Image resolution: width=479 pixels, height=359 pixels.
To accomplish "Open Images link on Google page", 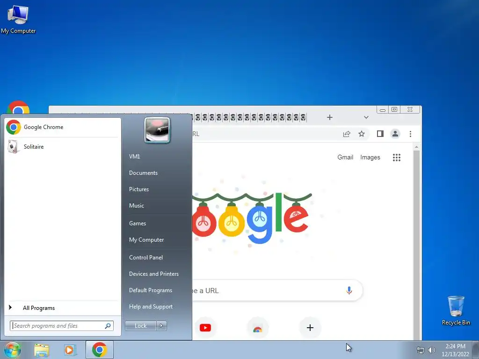I will click(370, 157).
